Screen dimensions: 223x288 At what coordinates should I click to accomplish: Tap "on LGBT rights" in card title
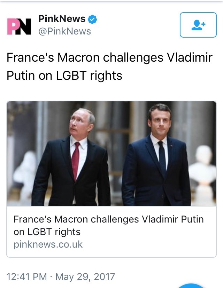(47, 232)
